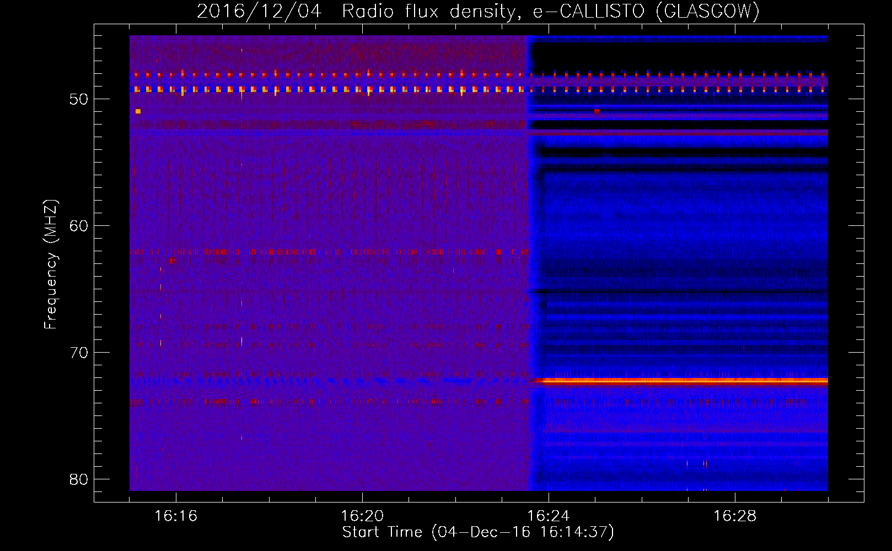Viewport: 892px width, 551px height.
Task: Click the 50 frequency tick label
Action: [x=79, y=99]
